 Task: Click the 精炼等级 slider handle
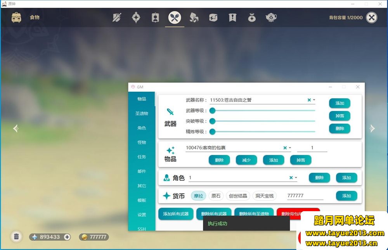pos(212,132)
